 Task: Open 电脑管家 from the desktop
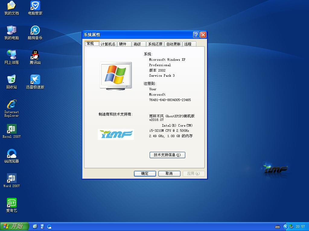[35, 8]
